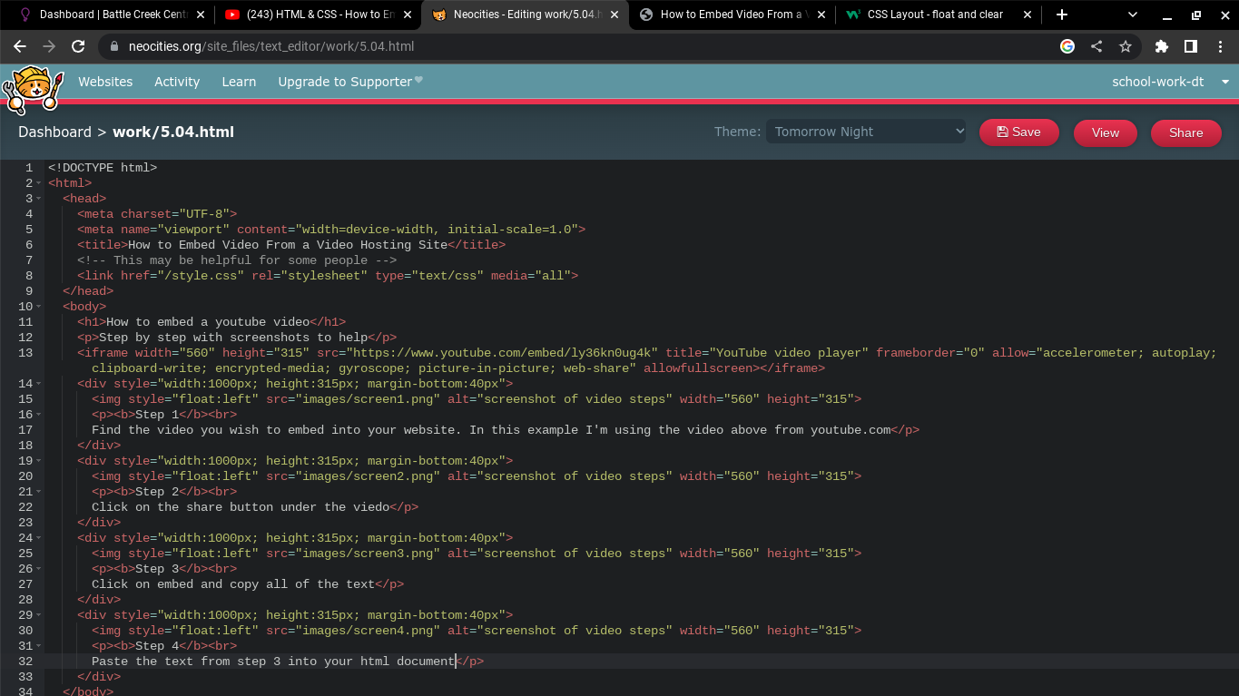Reload the Neocities editor page
1239x696 pixels.
[x=78, y=46]
